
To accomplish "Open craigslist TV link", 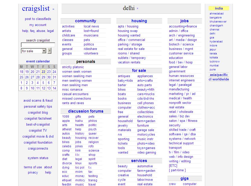I will [x=38, y=130].
